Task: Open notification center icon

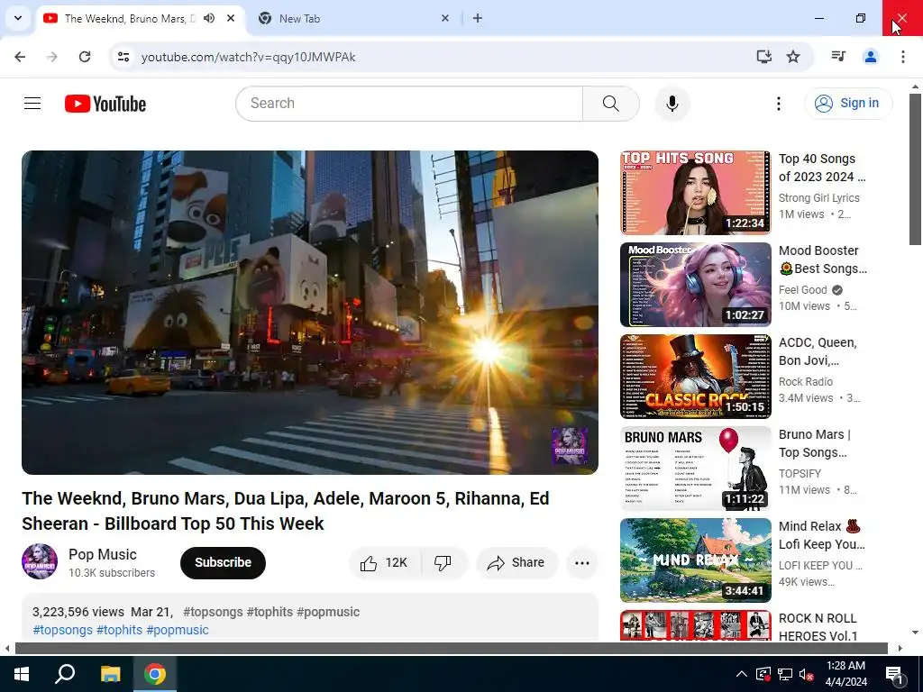Action: 894,674
